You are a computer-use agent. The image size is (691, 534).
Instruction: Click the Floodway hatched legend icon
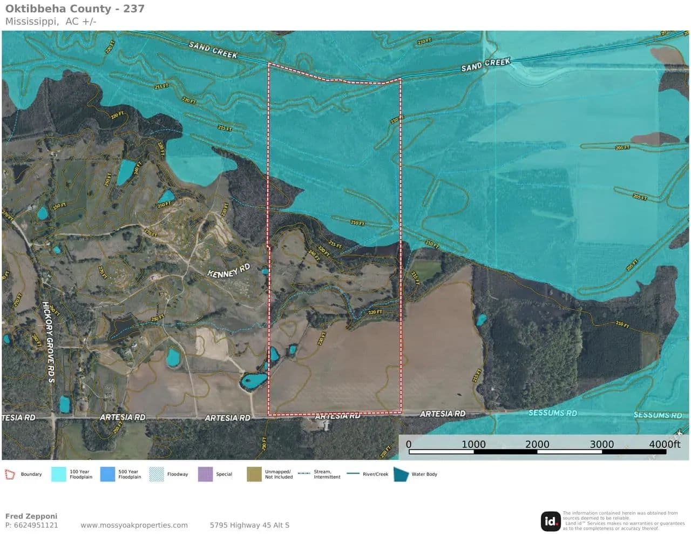tap(157, 475)
